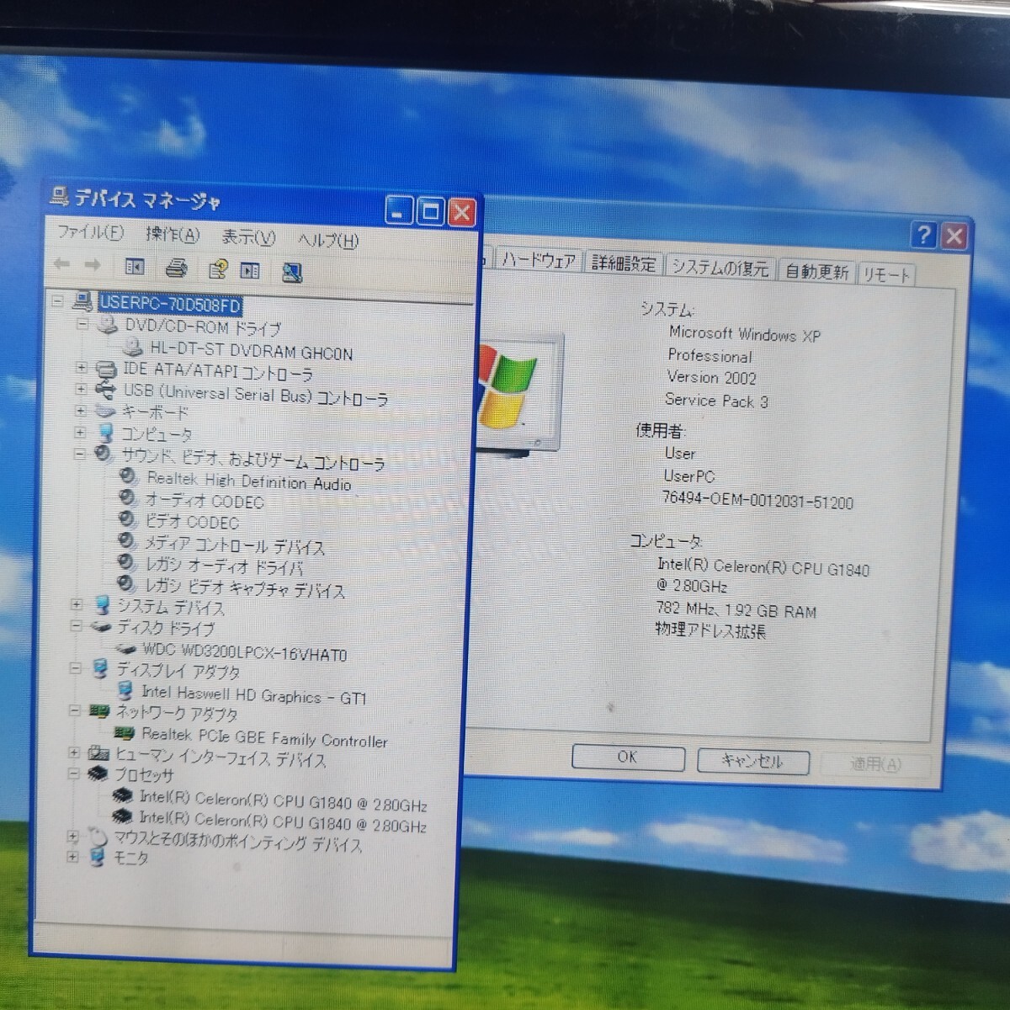The width and height of the screenshot is (1010, 1010).
Task: Switch to the システムの復元 tab
Action: [720, 268]
